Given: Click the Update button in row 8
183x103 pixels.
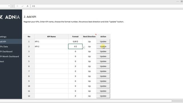Looking at the screenshot, I should 103,76.
